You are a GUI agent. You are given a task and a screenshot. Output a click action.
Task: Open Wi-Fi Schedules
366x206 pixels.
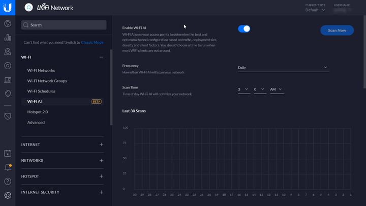pos(41,91)
